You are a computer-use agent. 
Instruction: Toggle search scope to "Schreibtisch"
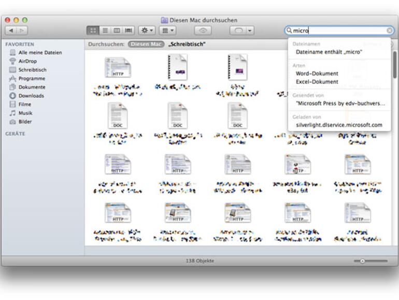(187, 44)
